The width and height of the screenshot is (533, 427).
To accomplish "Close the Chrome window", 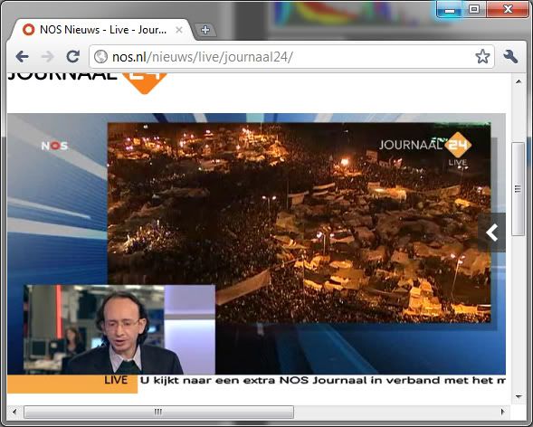I will click(x=508, y=10).
